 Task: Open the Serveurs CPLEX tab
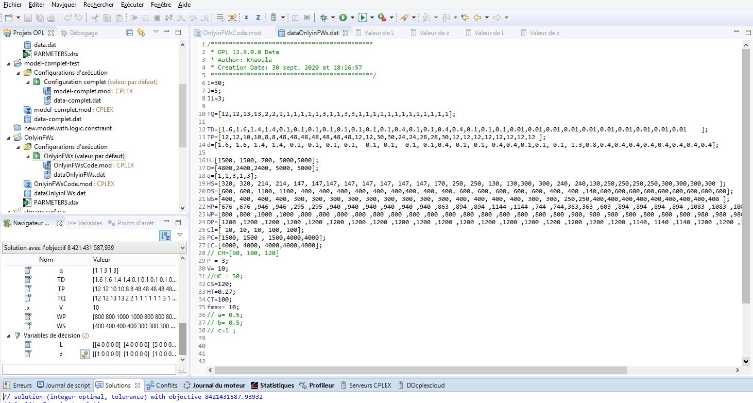(x=366, y=385)
